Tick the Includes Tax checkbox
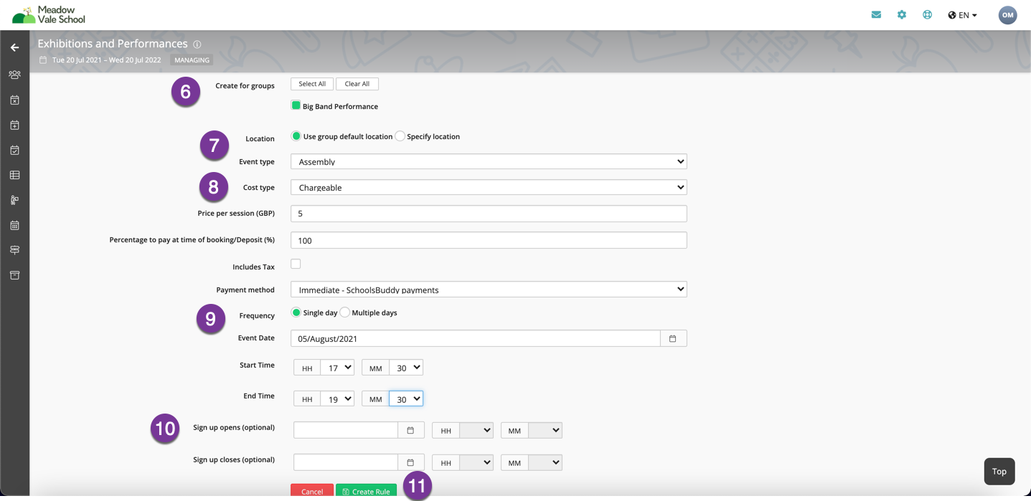The image size is (1031, 501). click(x=296, y=264)
